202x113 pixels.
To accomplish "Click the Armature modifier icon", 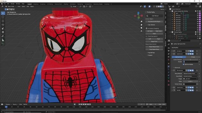I will 174,51.
